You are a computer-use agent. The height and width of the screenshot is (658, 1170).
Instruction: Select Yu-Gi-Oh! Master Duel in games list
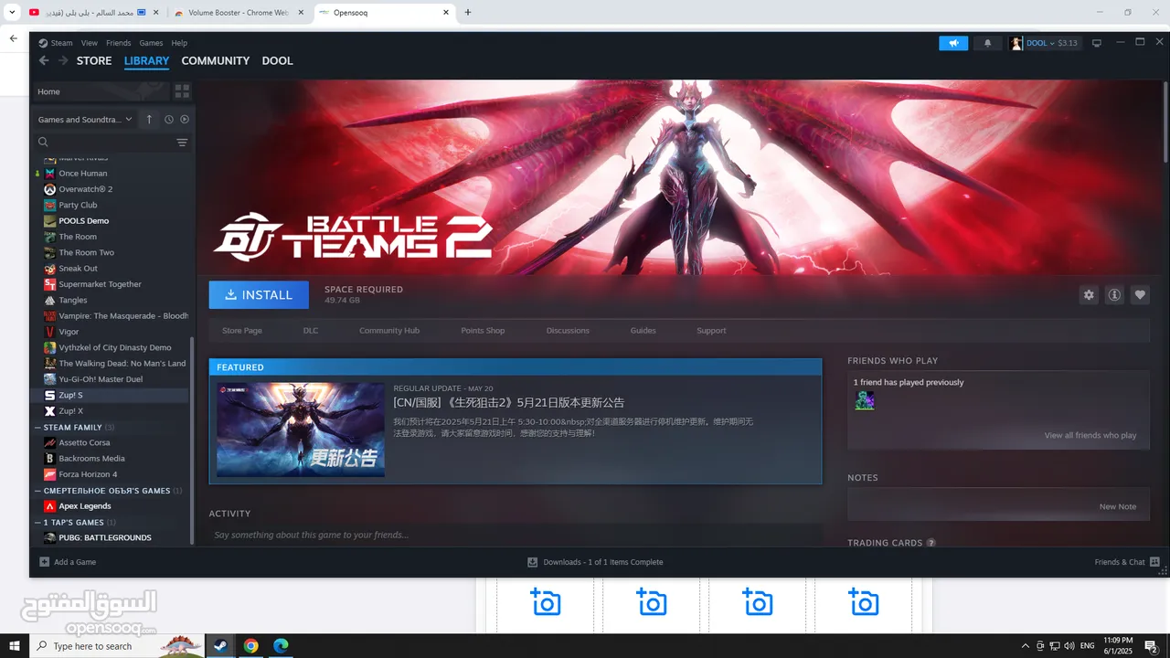tap(101, 379)
